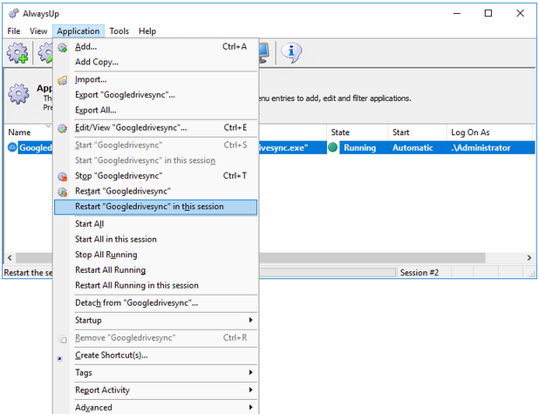This screenshot has height=414, width=539.
Task: Choose Stop "Googledrivesync" entry
Action: point(156,176)
